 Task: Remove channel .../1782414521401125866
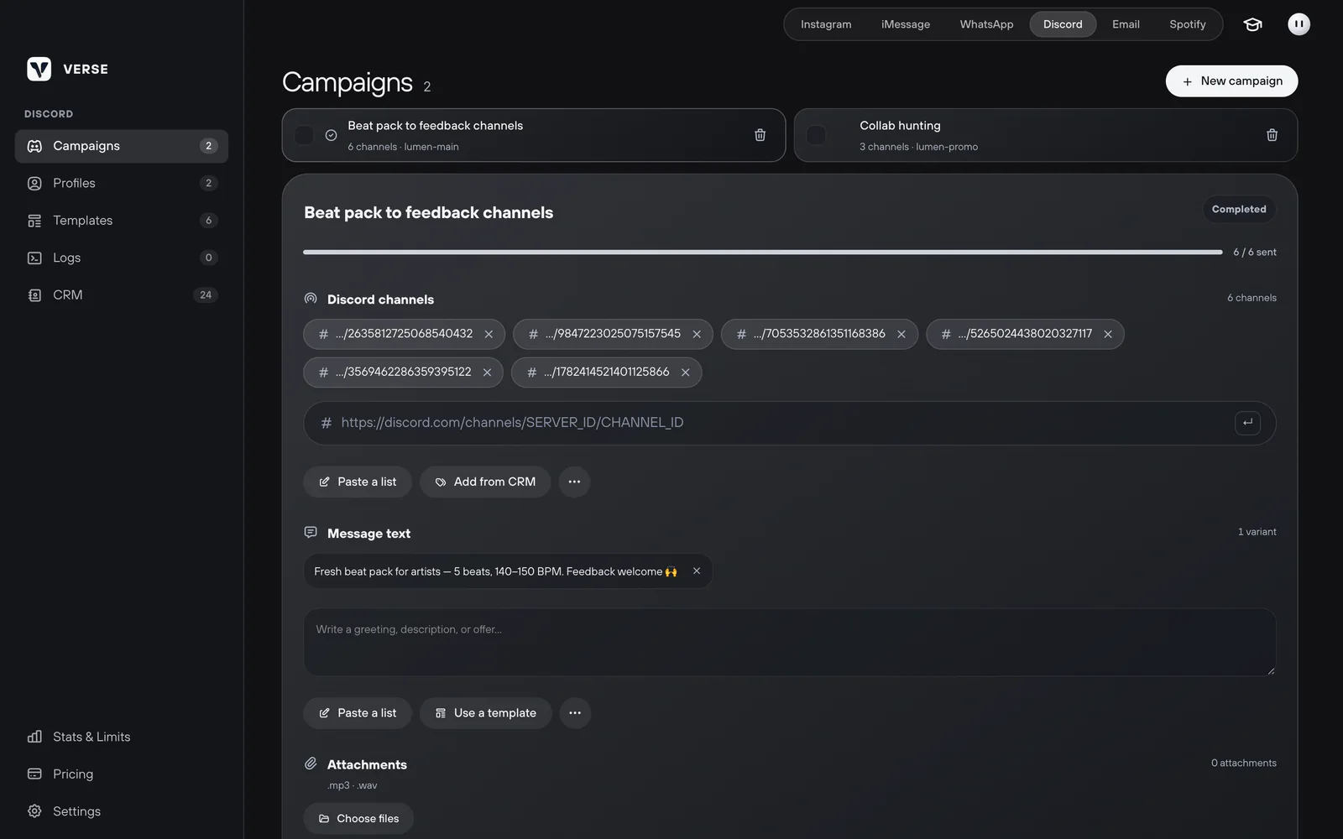(685, 373)
